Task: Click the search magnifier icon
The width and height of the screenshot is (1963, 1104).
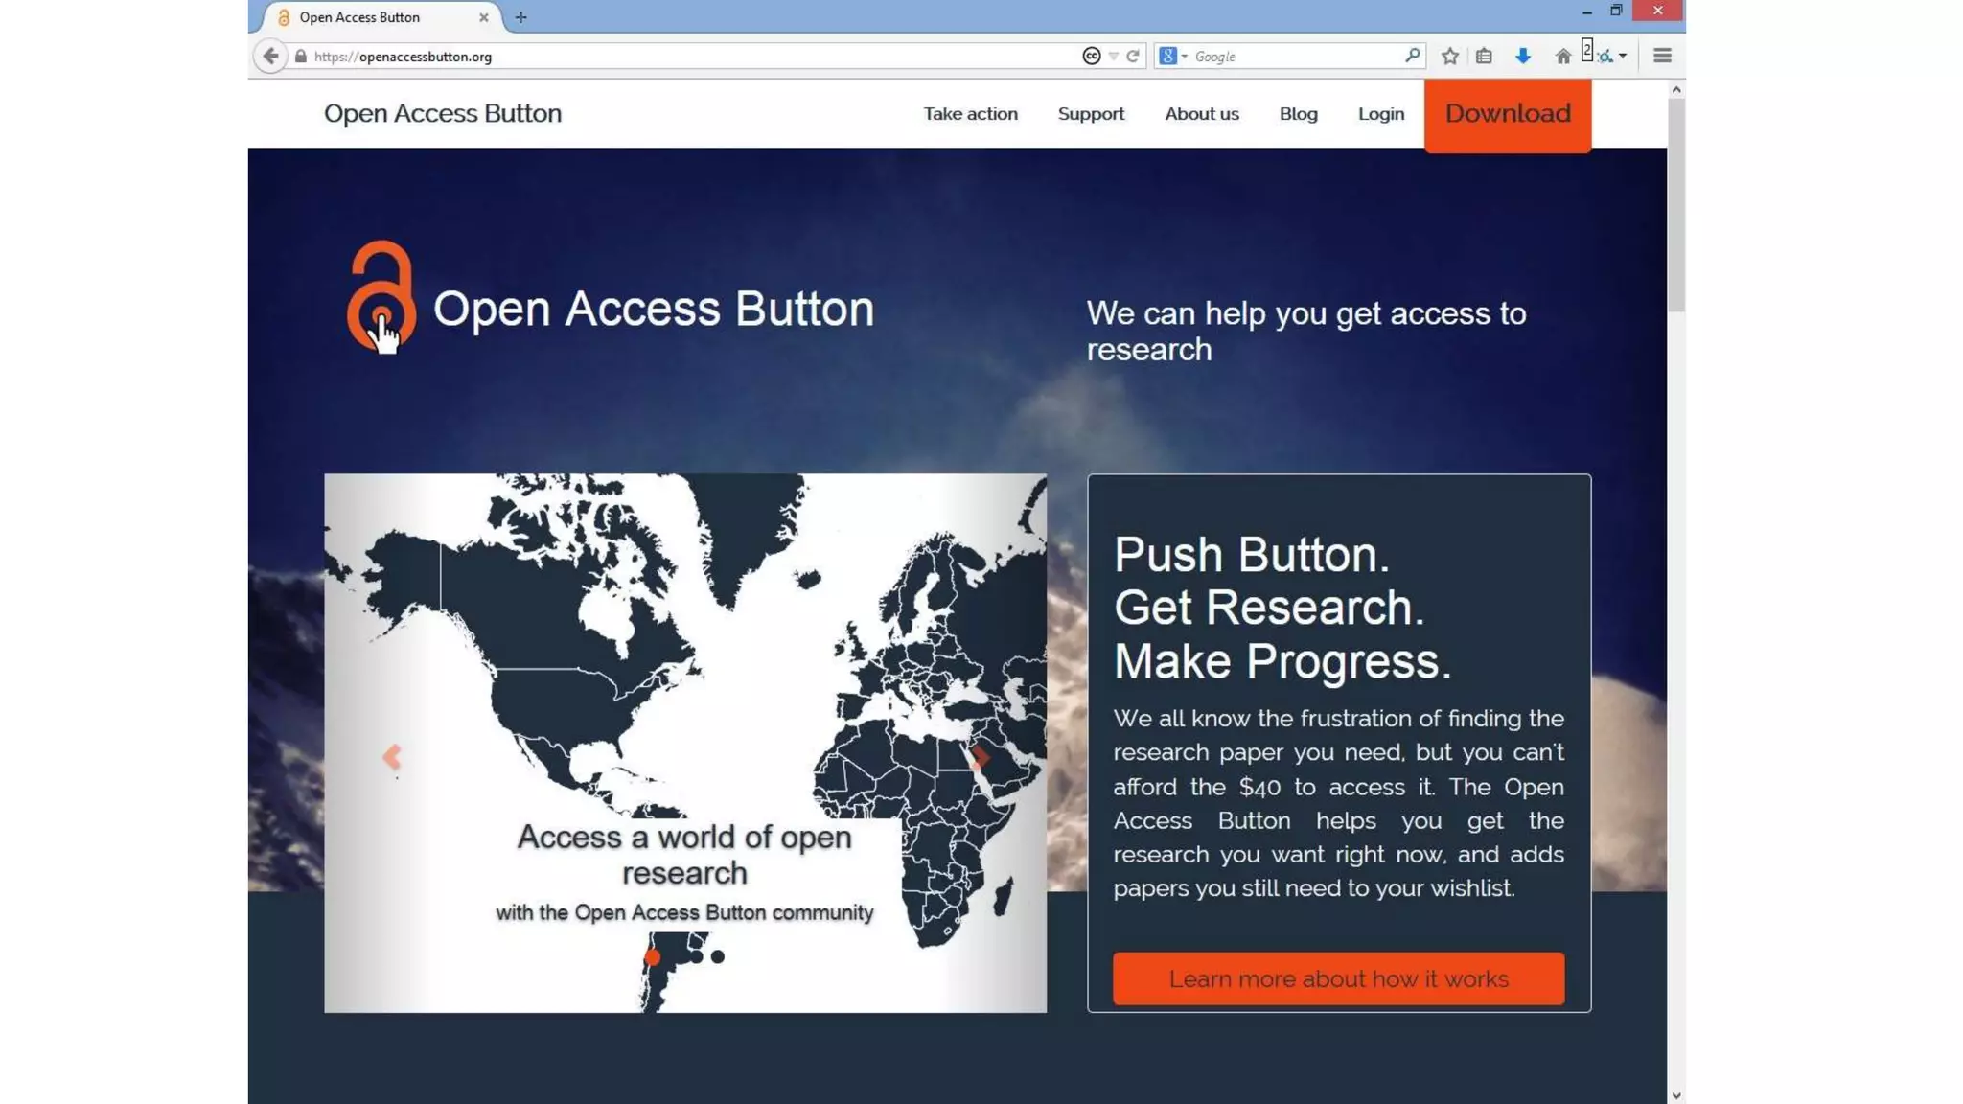Action: click(x=1412, y=56)
